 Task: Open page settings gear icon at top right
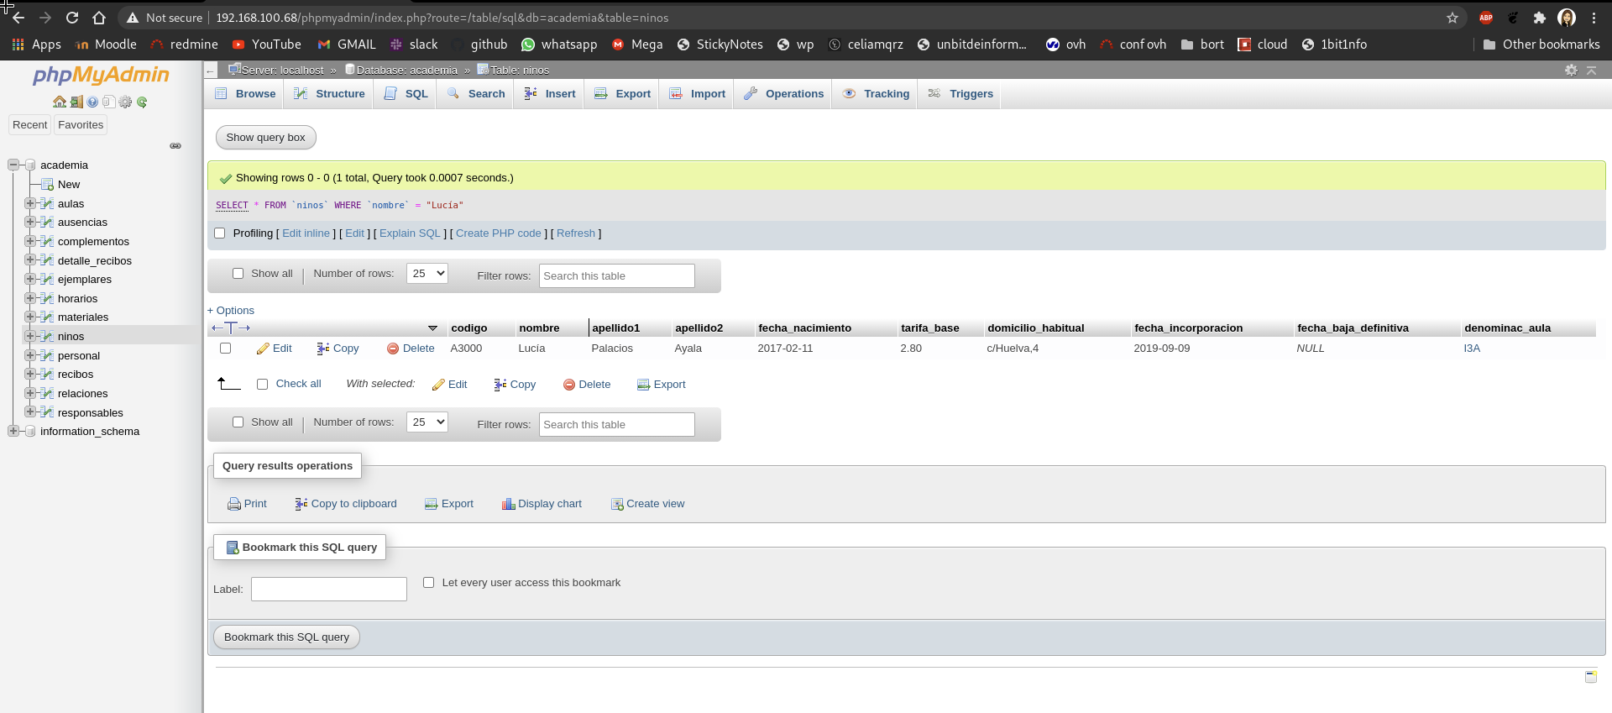(x=1571, y=71)
